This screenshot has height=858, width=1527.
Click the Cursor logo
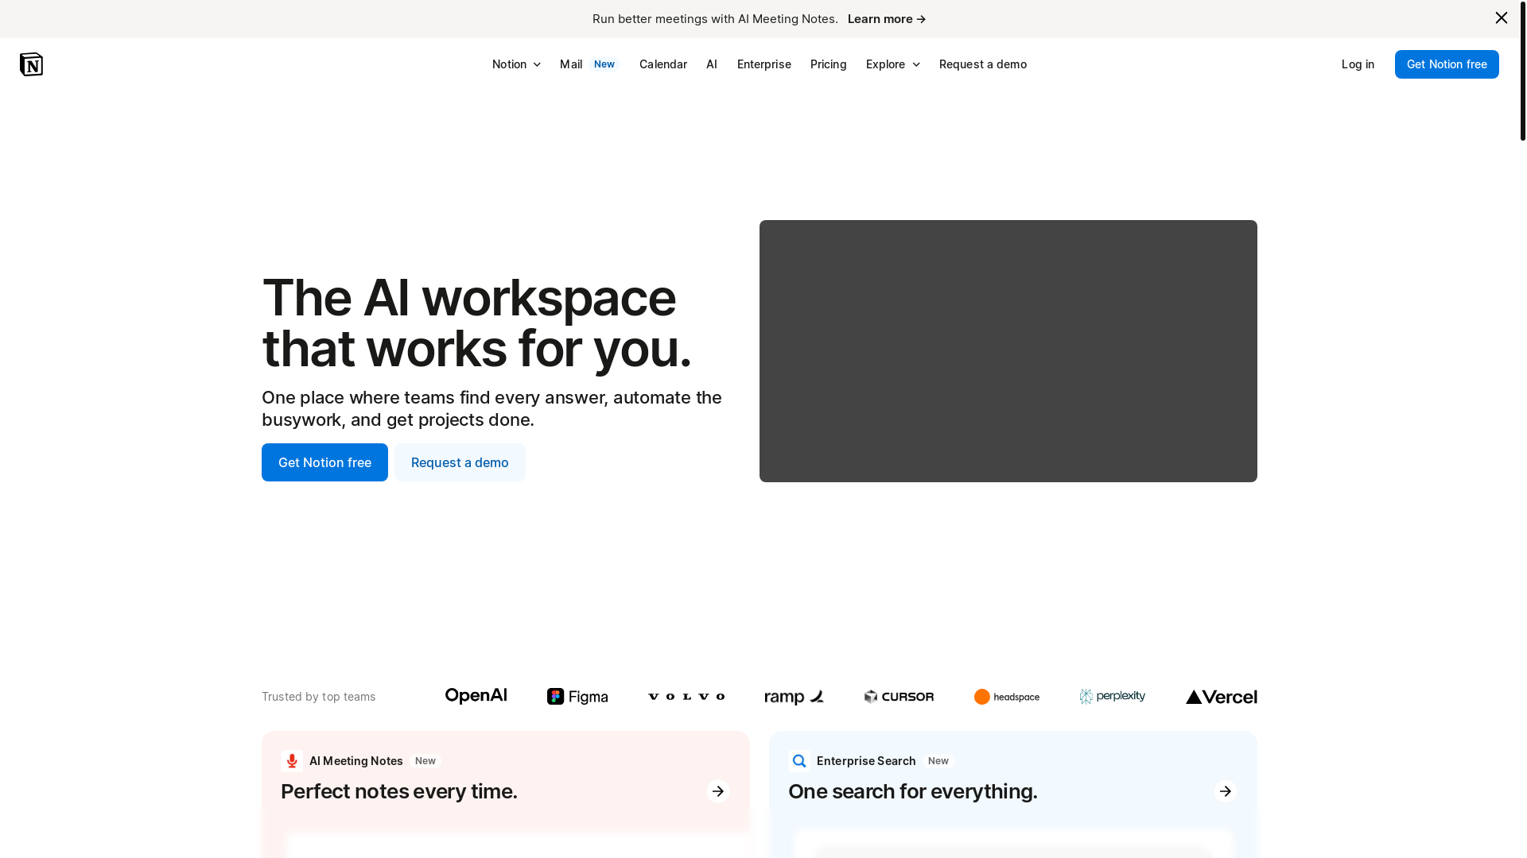[899, 697]
